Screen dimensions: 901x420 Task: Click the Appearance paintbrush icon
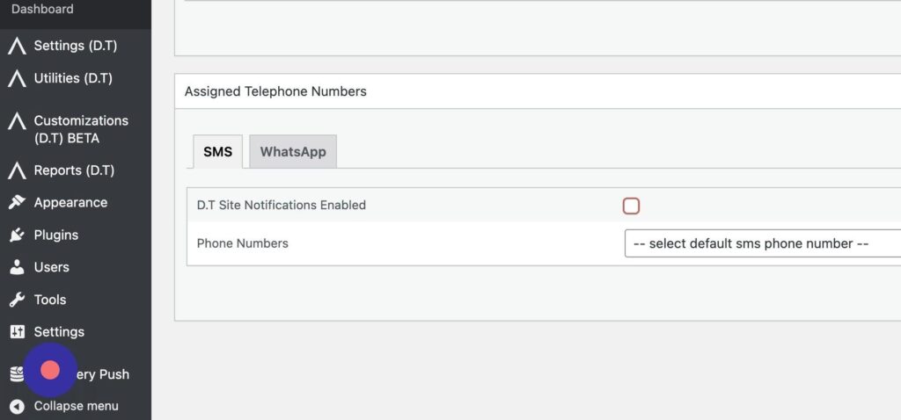(x=17, y=203)
